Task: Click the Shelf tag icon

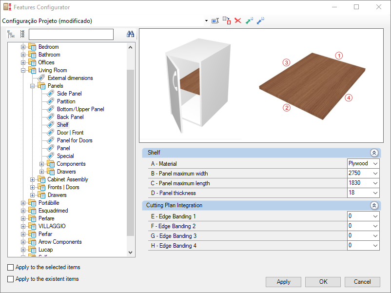Action: (x=51, y=125)
